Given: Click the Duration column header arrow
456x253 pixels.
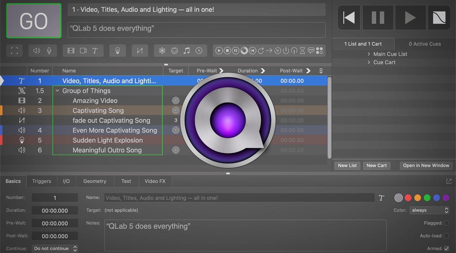Looking at the screenshot, I should (263, 71).
